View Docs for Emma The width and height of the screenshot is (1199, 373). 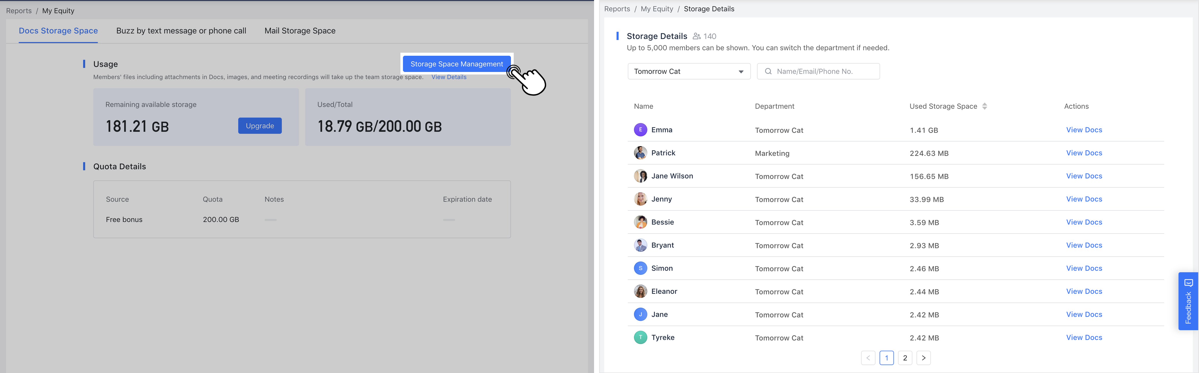[1084, 130]
